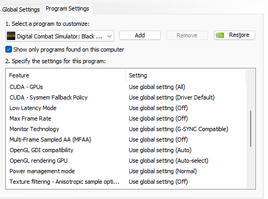
Task: Open Low Latency Mode setting value
Action: 158,108
